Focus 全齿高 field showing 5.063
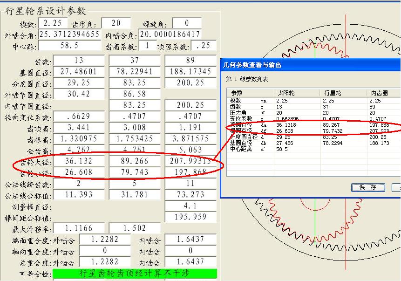The image size is (401, 281). (190, 150)
